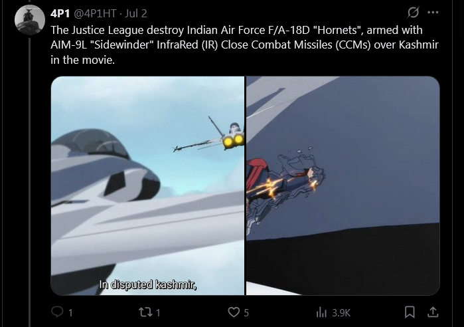Visit the @4P1HT handle link

pyautogui.click(x=95, y=13)
